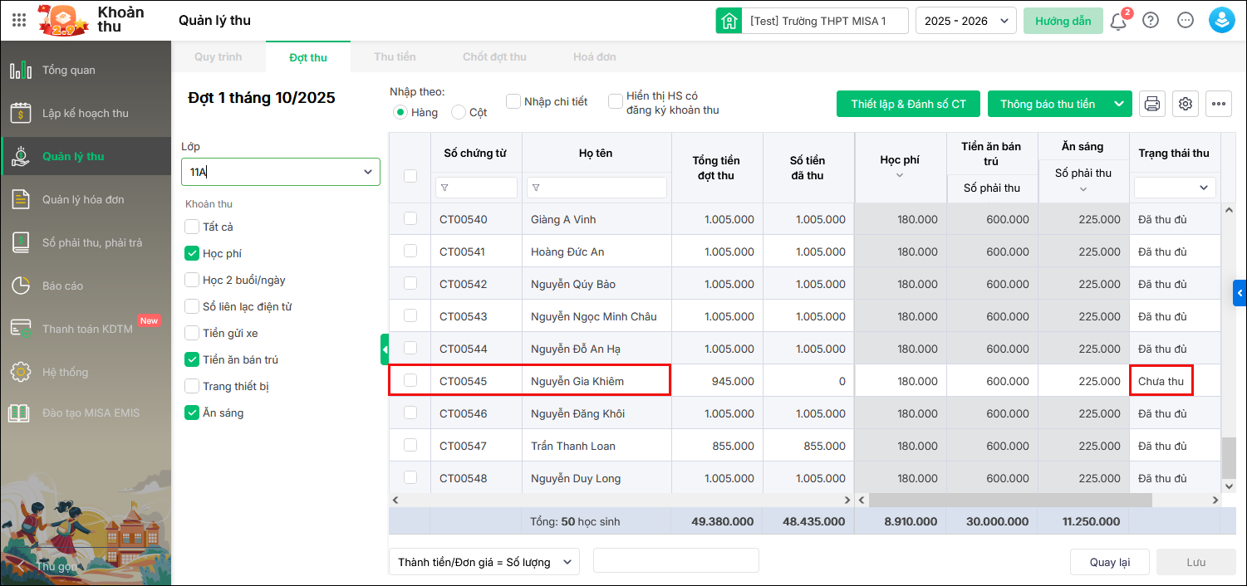Switch to the Thu tiền tab
This screenshot has width=1247, height=586.
[395, 57]
